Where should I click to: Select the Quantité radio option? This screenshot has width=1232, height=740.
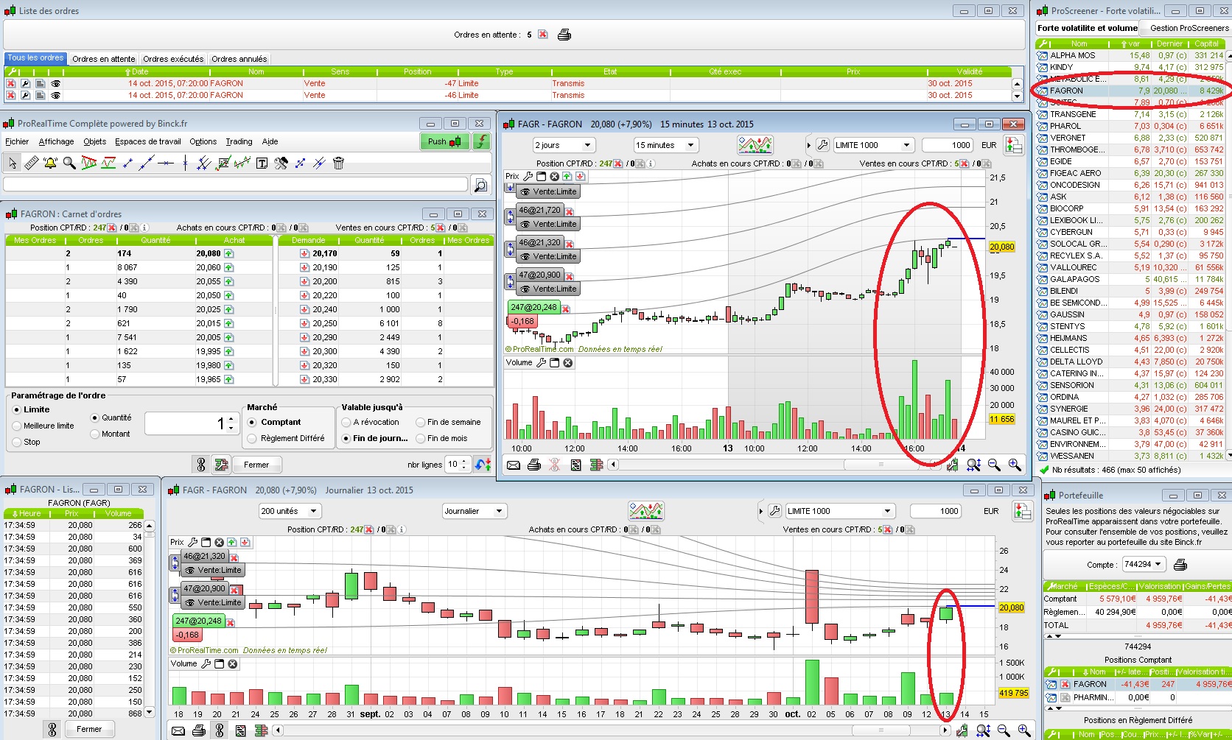pos(94,417)
